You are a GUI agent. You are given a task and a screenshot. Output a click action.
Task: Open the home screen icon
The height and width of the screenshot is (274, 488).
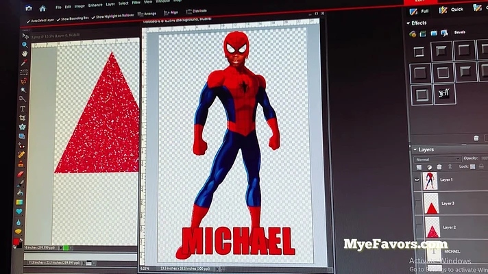click(42, 8)
